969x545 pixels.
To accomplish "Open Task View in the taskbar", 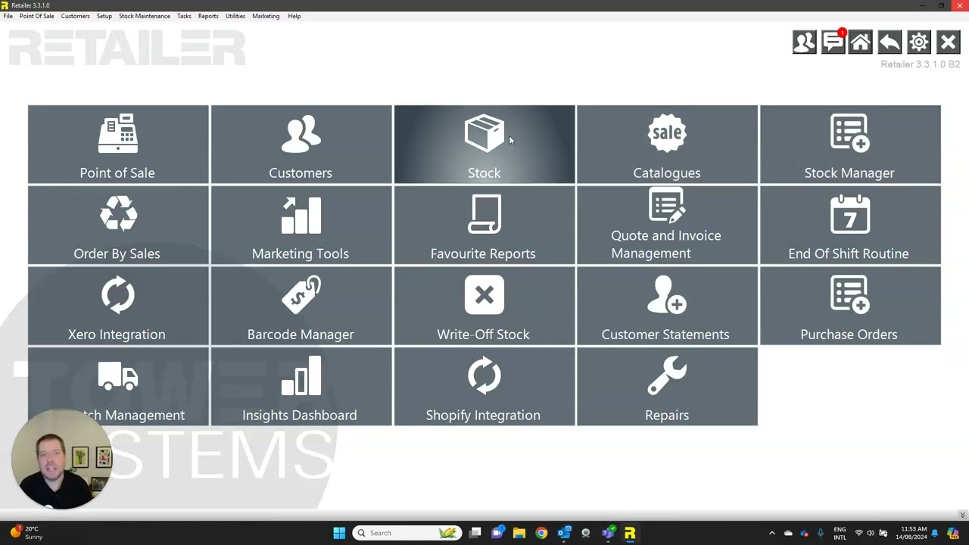I will click(475, 533).
